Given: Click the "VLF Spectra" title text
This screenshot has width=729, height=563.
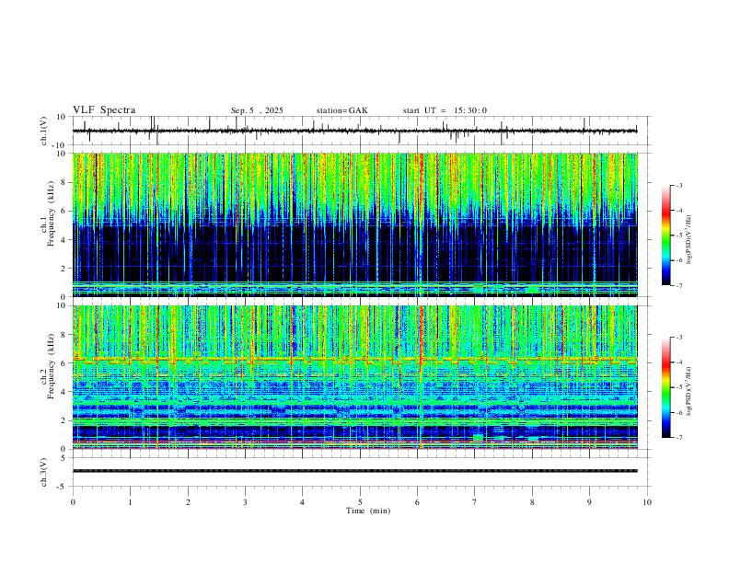Looking at the screenshot, I should coord(104,110).
